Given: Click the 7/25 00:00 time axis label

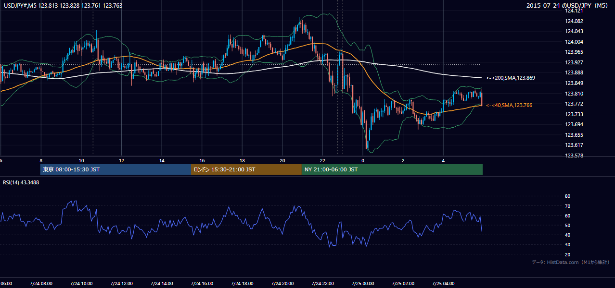Looking at the screenshot, I should [x=363, y=284].
